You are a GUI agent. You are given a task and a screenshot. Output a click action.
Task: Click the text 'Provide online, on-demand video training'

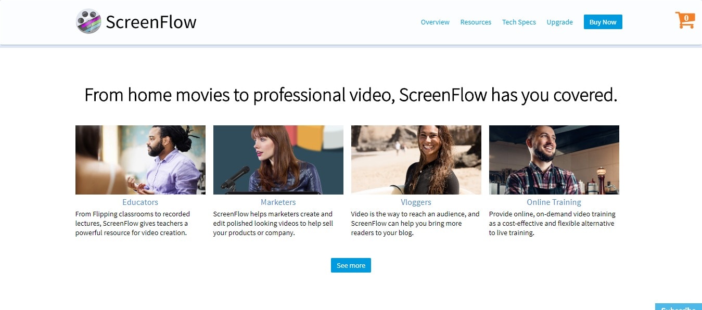(x=552, y=214)
